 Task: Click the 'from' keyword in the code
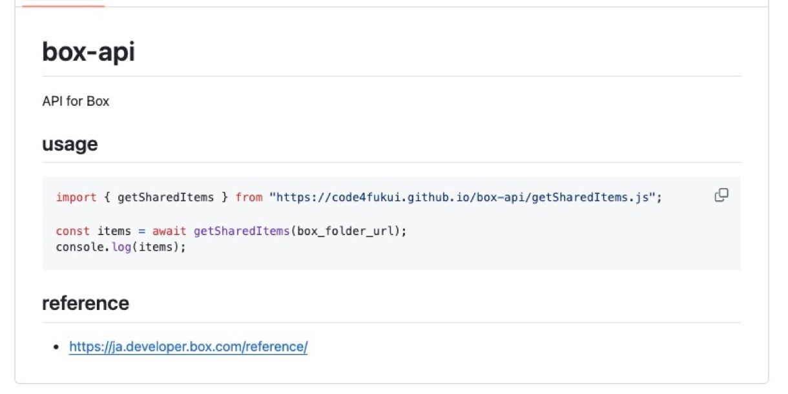coord(249,198)
